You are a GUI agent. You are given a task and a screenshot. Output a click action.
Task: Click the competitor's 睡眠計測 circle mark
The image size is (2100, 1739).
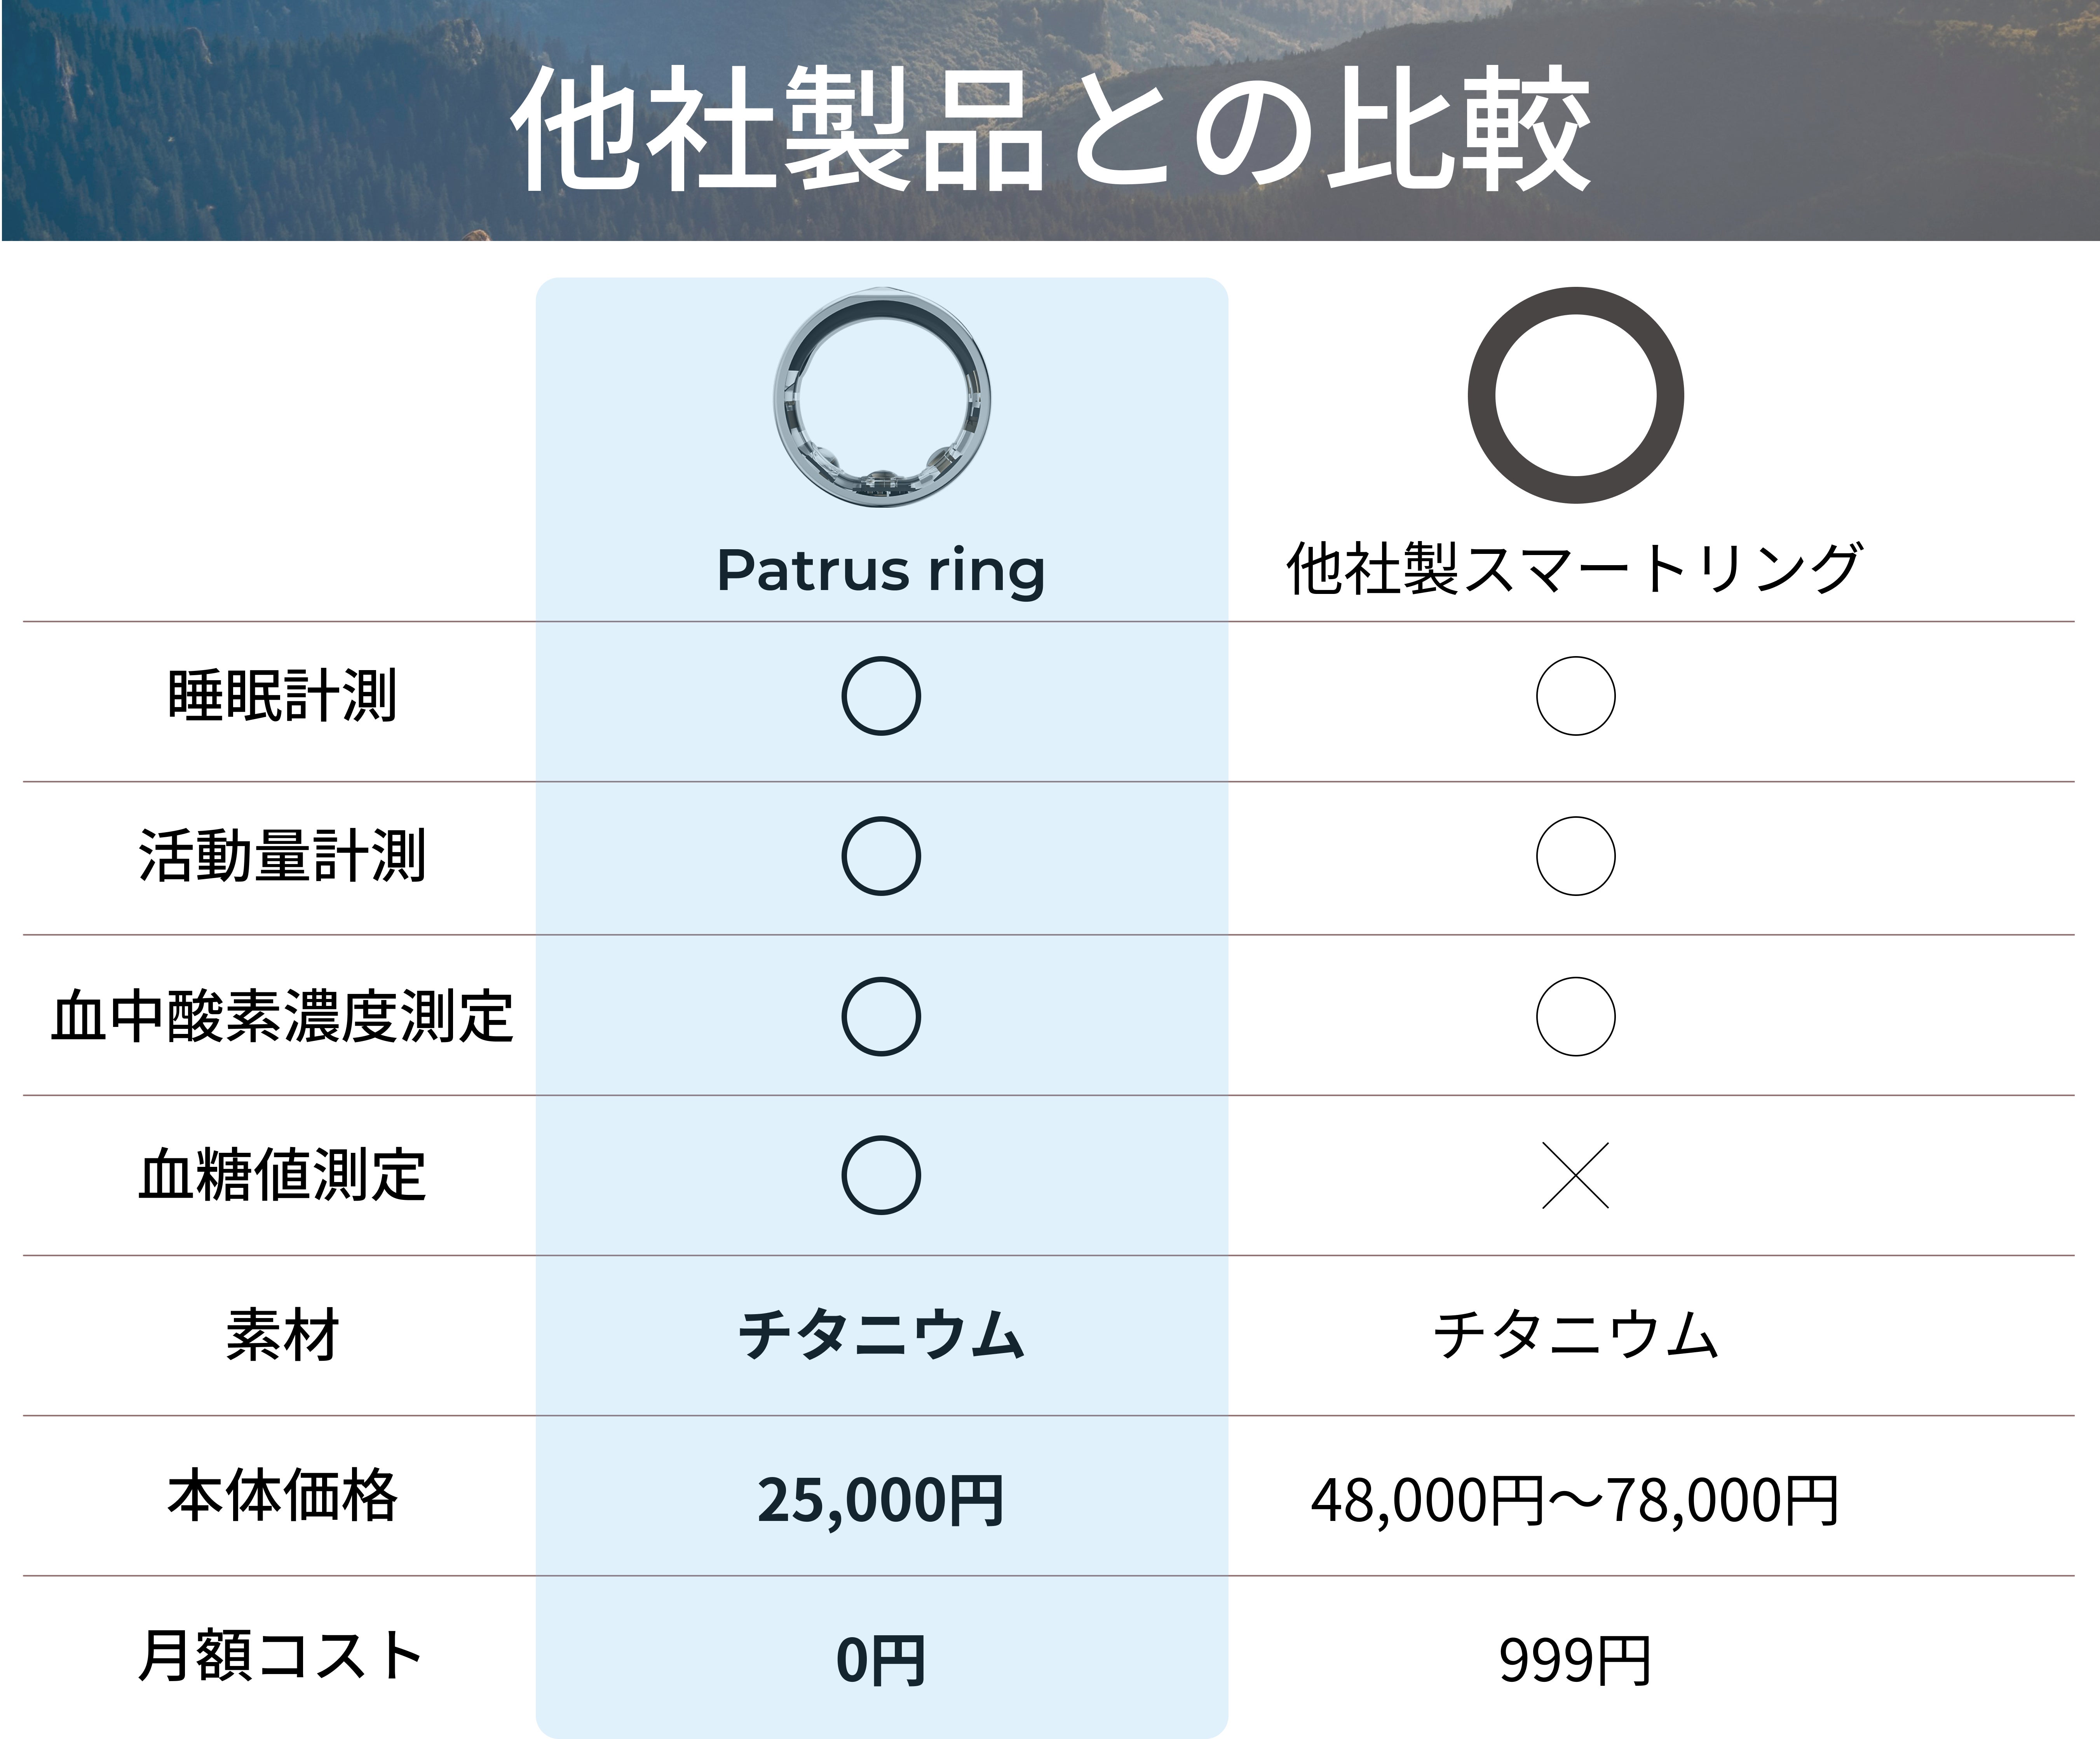pos(1575,697)
